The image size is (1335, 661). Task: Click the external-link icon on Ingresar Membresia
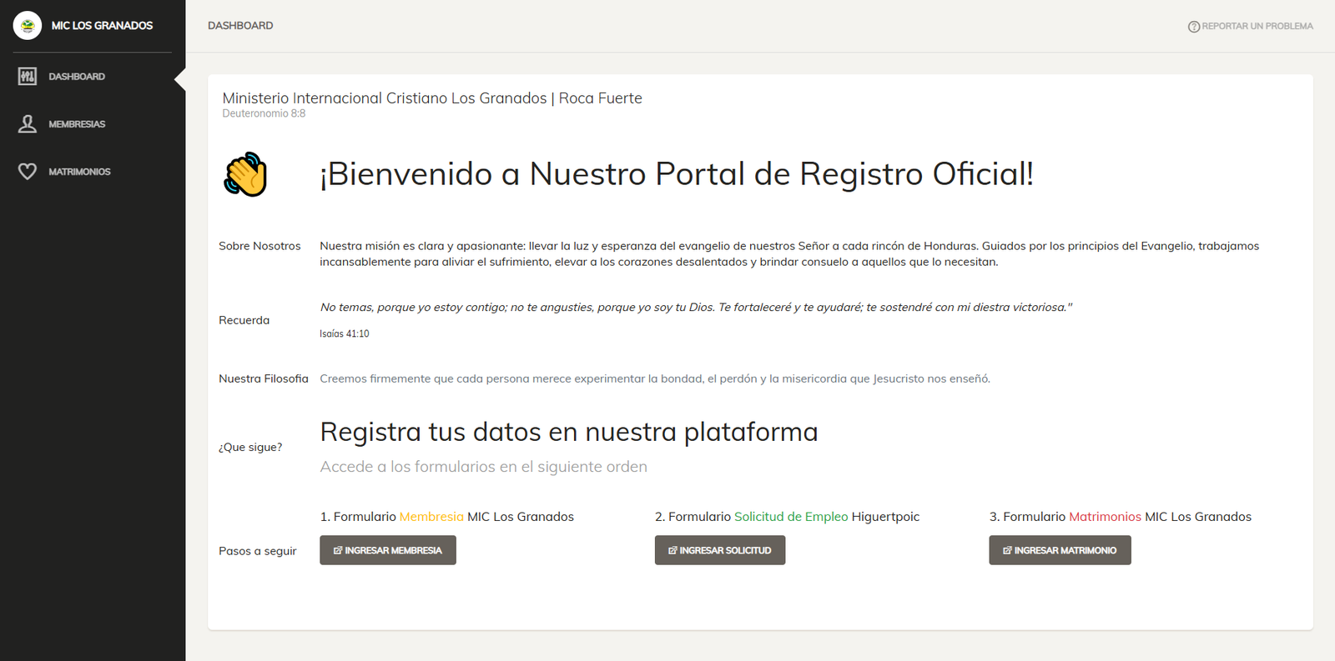point(338,551)
